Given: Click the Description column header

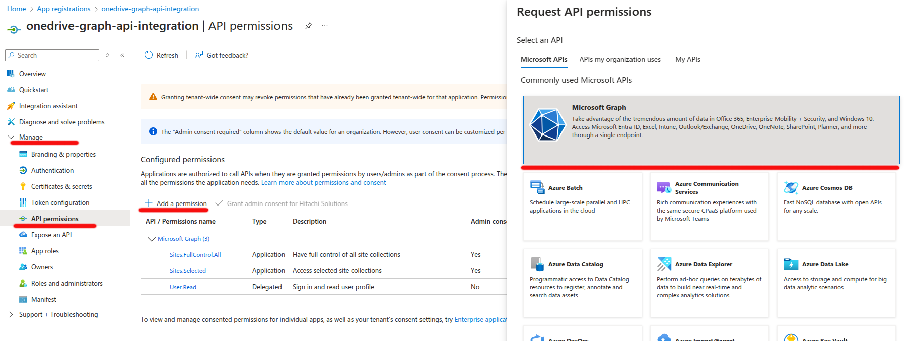Looking at the screenshot, I should (x=309, y=221).
